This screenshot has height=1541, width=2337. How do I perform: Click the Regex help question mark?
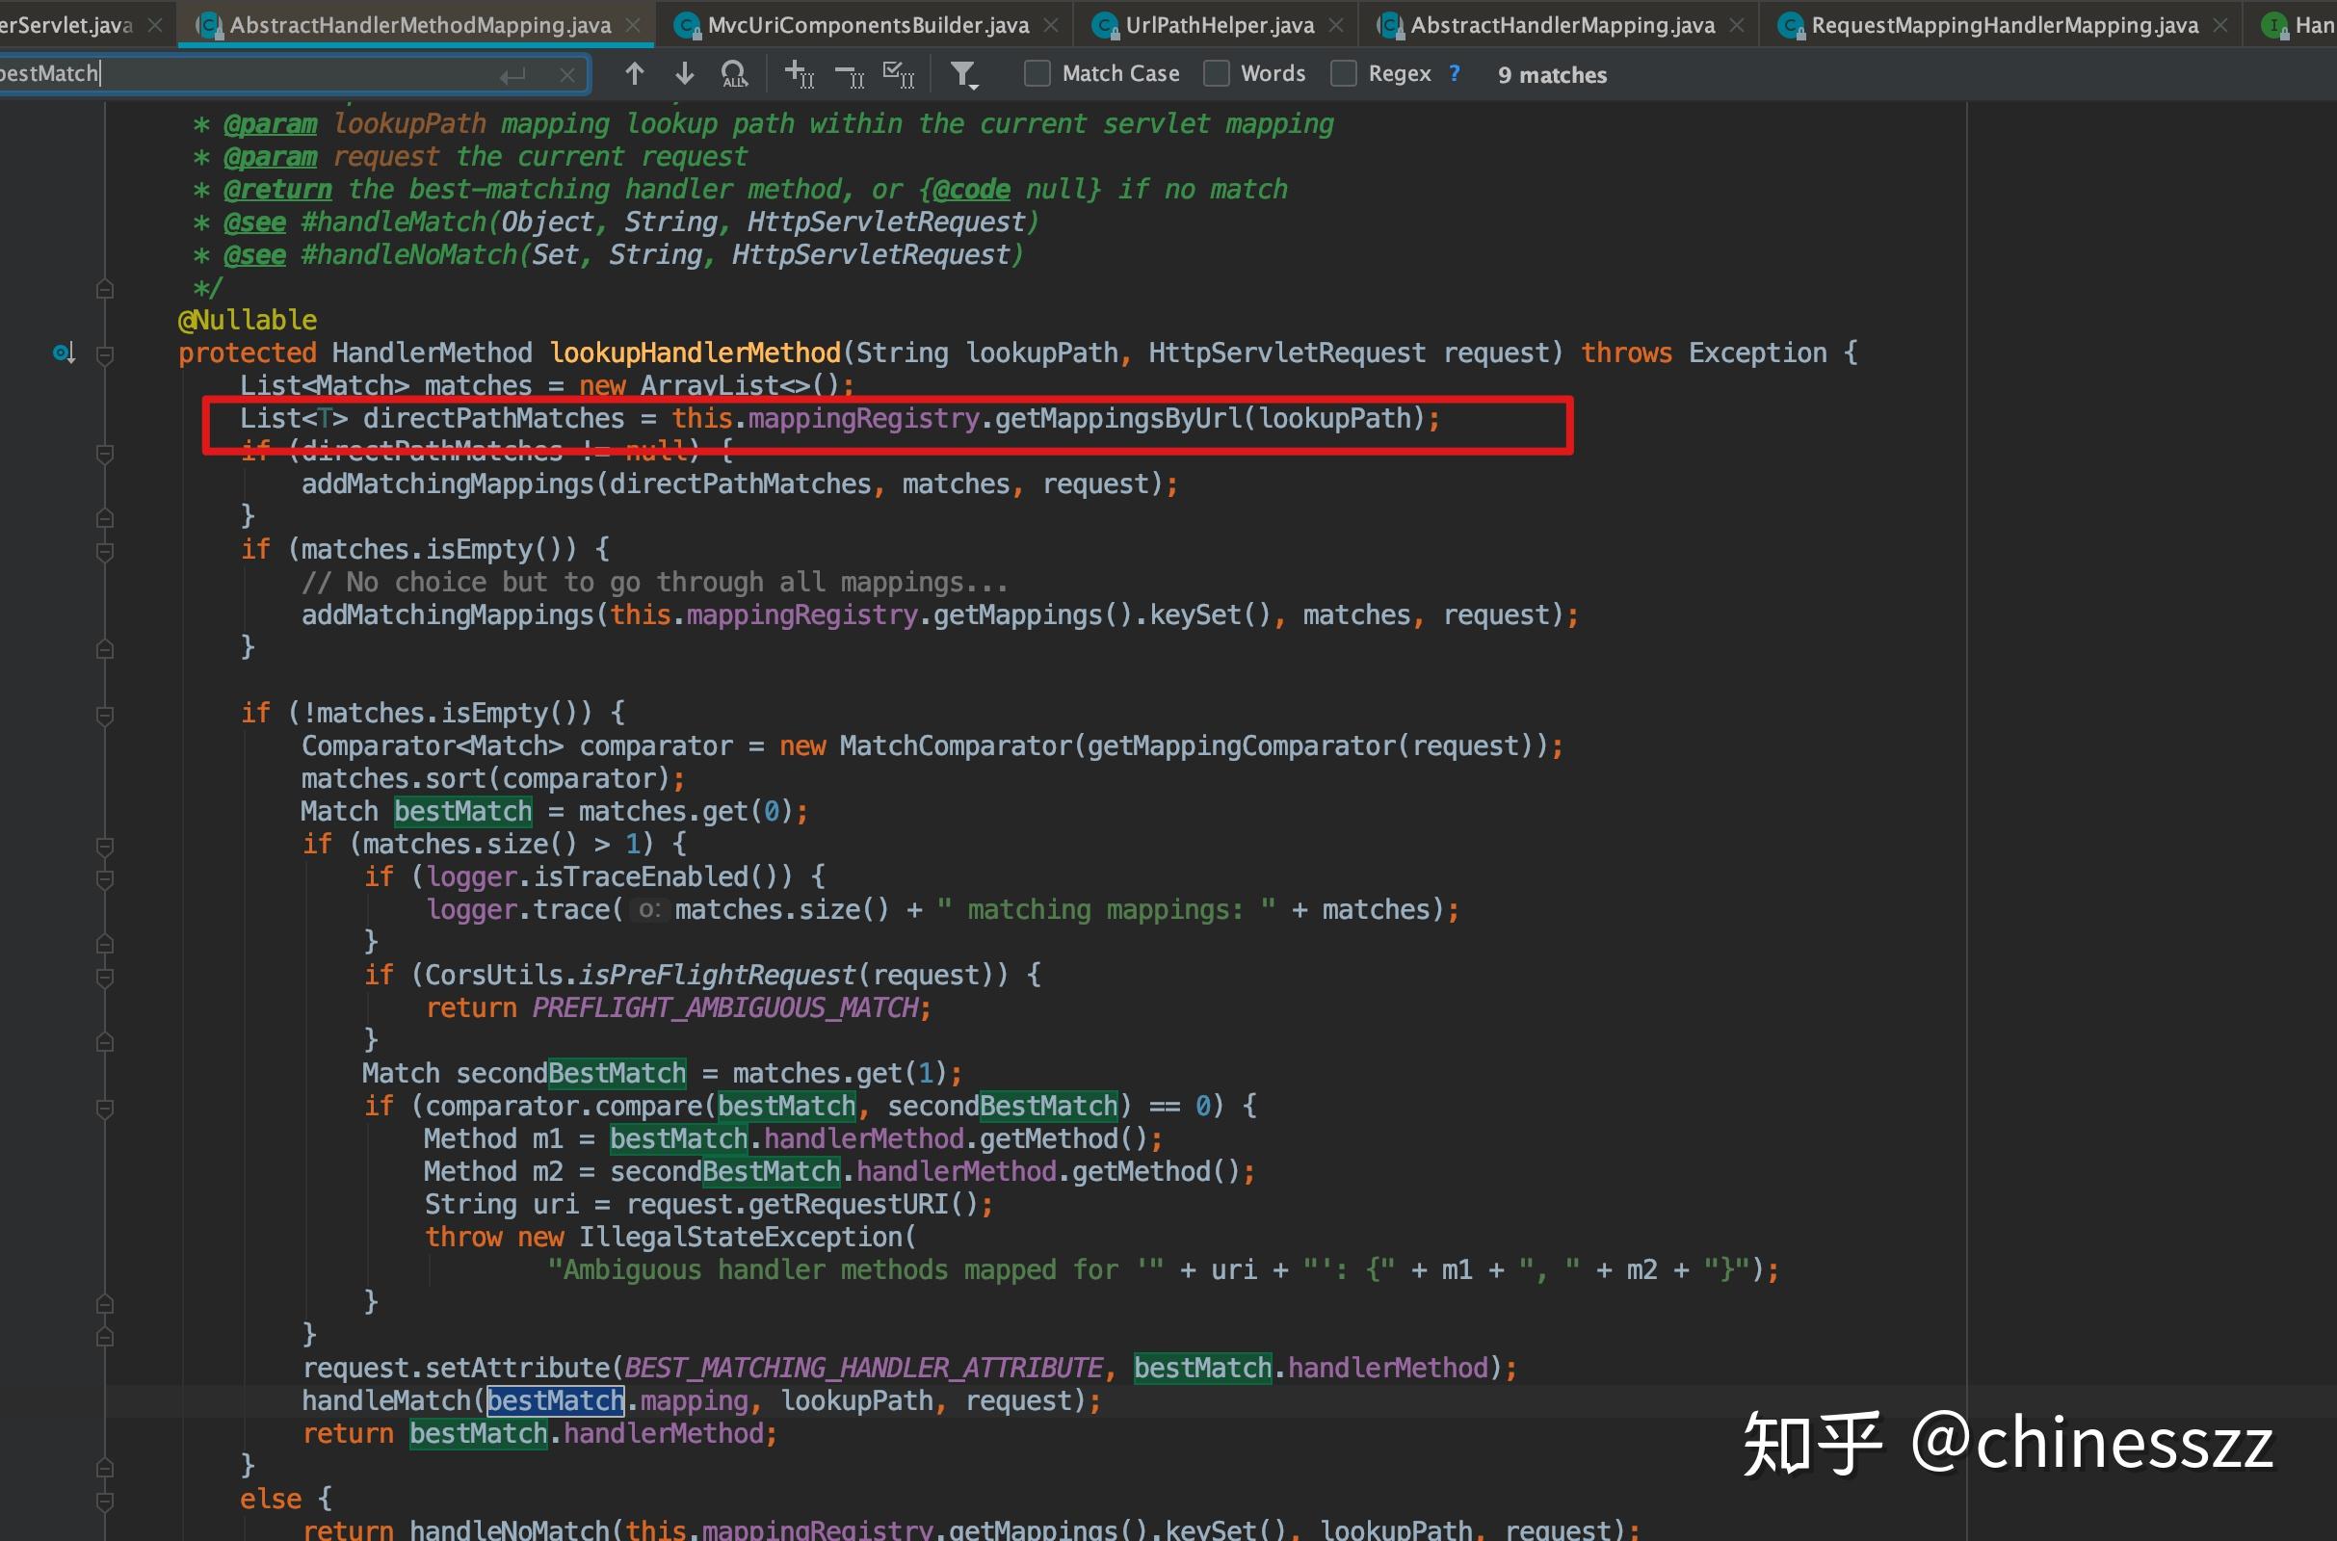click(x=1455, y=74)
